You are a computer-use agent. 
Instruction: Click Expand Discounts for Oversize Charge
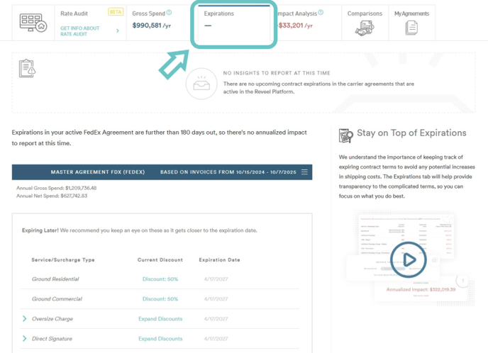(160, 319)
